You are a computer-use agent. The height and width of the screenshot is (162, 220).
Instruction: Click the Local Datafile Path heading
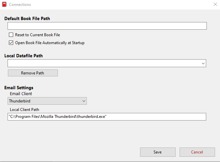coord(24,56)
